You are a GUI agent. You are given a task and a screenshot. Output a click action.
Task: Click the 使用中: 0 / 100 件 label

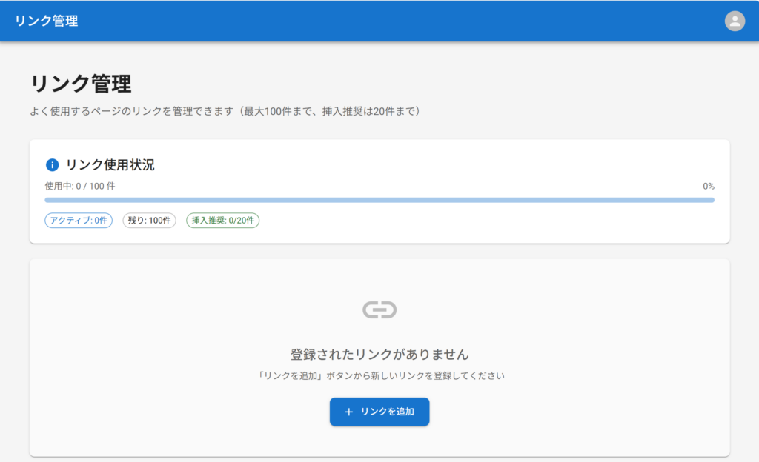pyautogui.click(x=80, y=186)
